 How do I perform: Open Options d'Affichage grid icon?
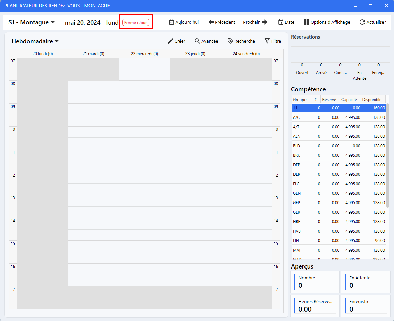coord(307,22)
